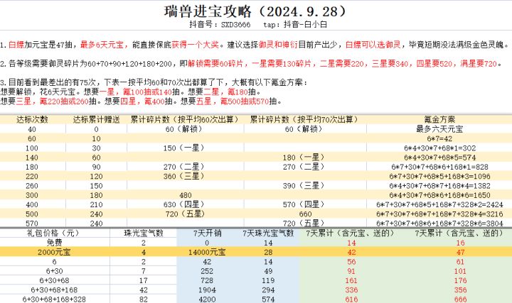The width and height of the screenshot is (512, 303).
Task: Click cell 6+30+68+168+328
Action: click(x=54, y=299)
